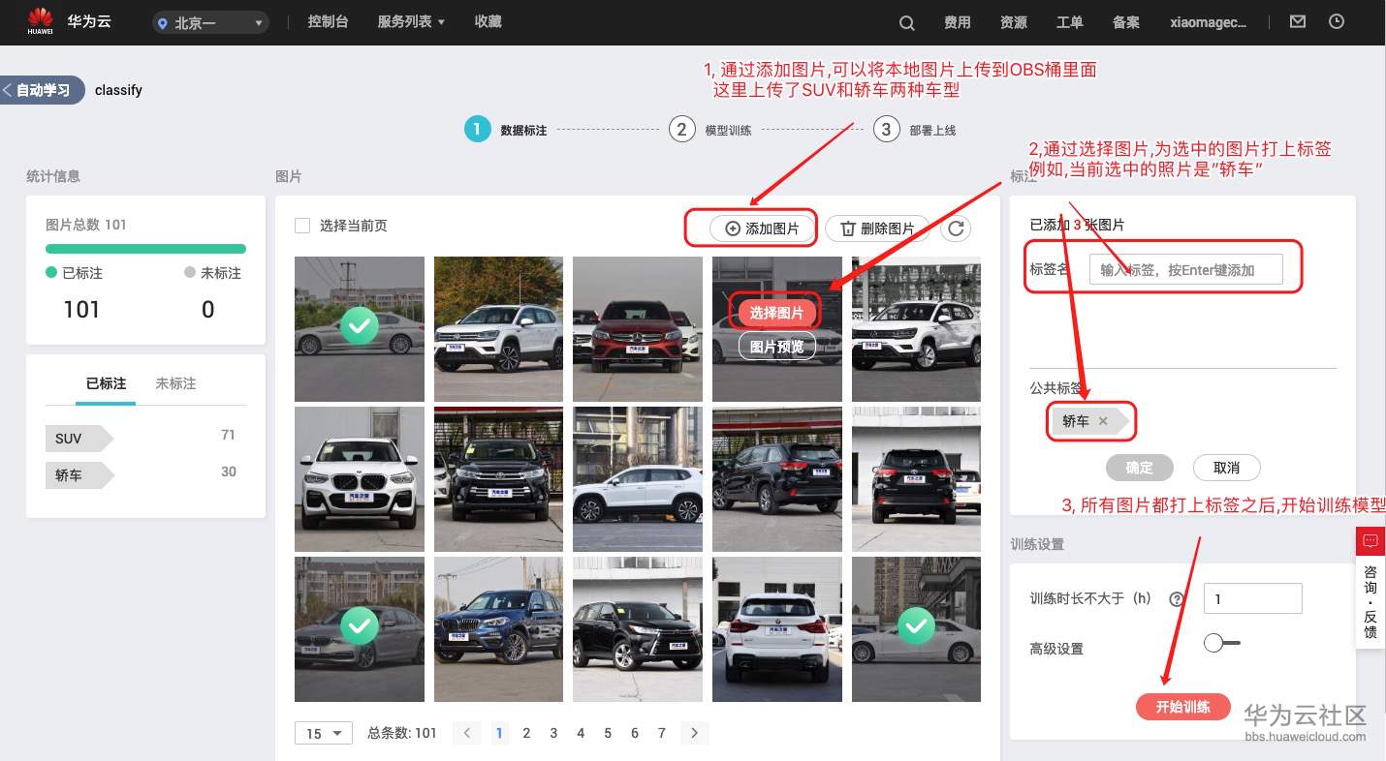Go to page 3
Viewport: 1386px width, 761px height.
(x=553, y=733)
